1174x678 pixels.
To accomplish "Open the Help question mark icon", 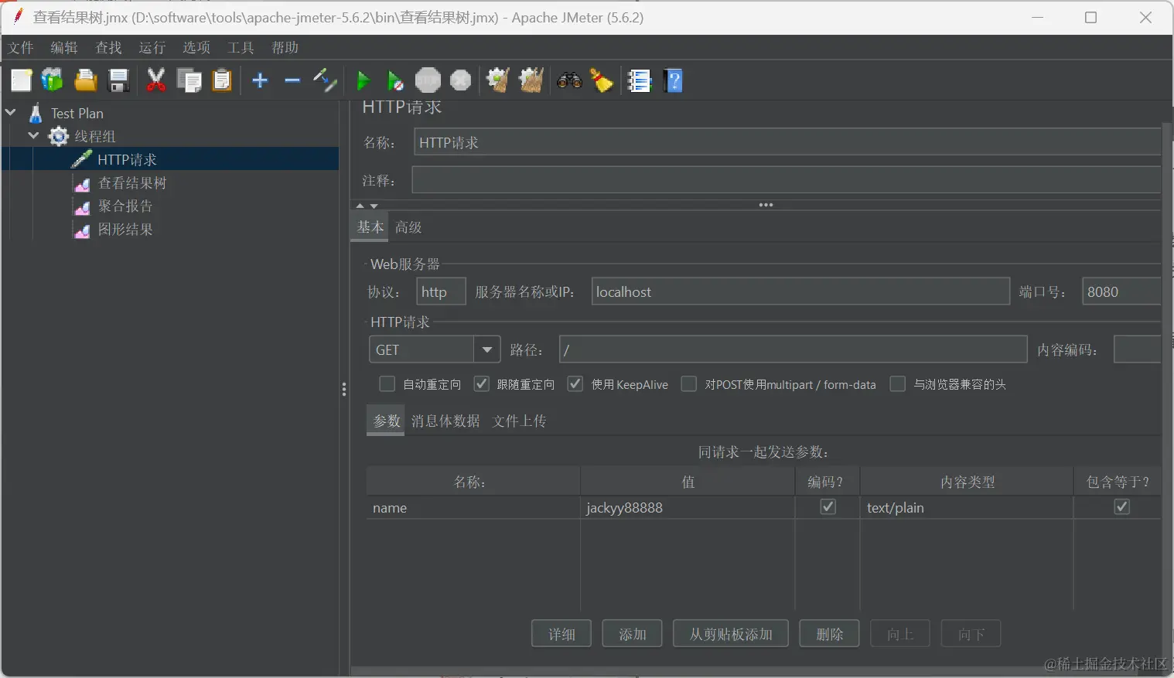I will tap(674, 80).
